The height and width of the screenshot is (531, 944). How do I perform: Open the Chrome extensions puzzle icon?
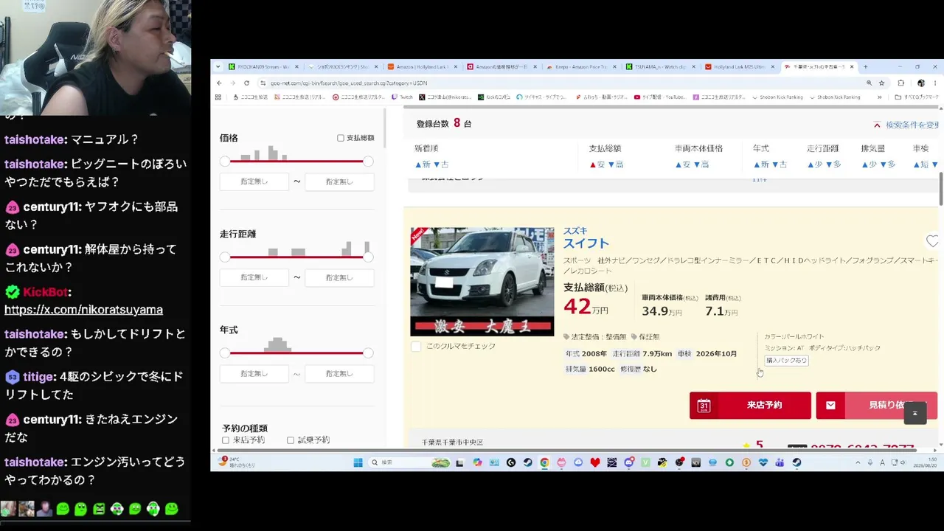[x=900, y=83]
